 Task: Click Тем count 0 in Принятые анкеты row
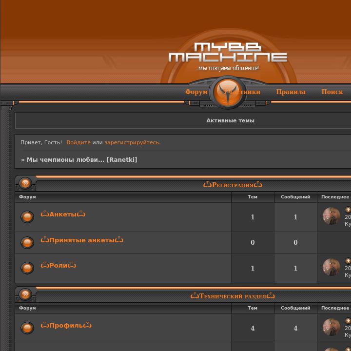coord(253,242)
